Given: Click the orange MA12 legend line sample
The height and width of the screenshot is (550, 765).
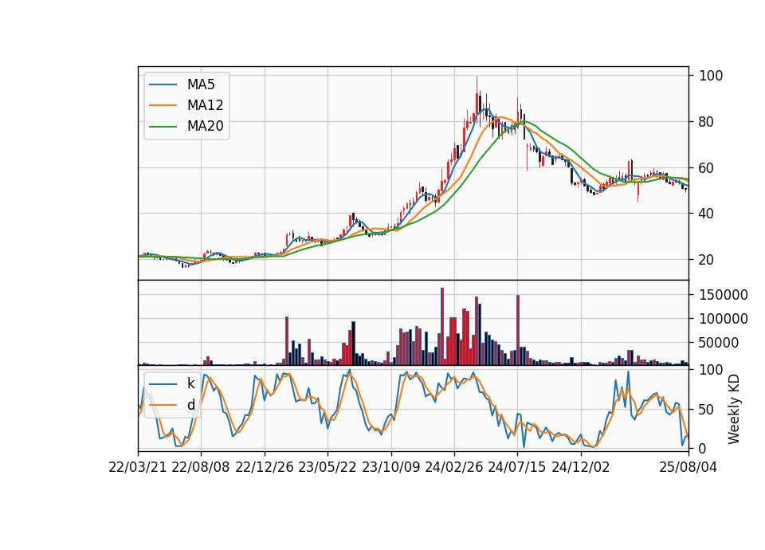Looking at the screenshot, I should click(x=163, y=105).
